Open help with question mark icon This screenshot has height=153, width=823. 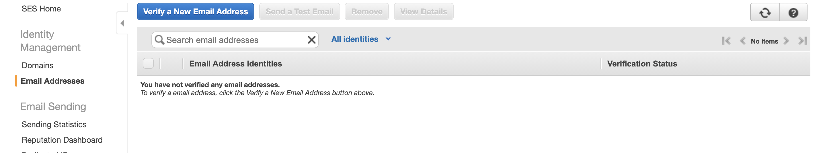click(793, 13)
